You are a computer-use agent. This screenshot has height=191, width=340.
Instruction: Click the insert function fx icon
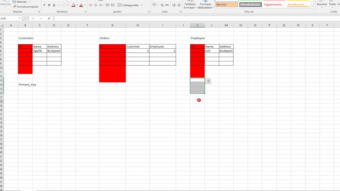click(x=49, y=18)
